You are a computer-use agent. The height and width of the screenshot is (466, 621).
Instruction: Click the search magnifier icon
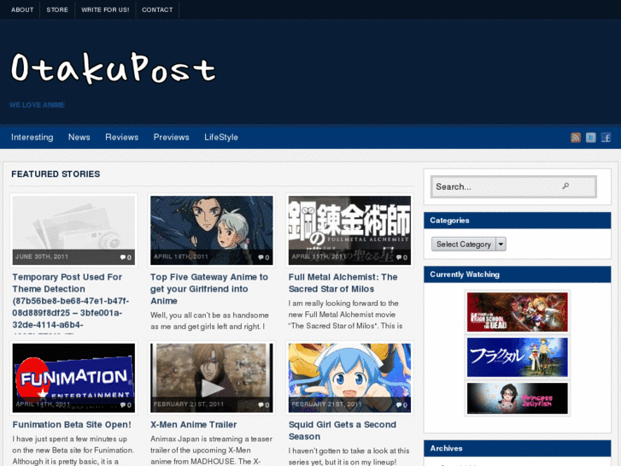[x=565, y=186]
